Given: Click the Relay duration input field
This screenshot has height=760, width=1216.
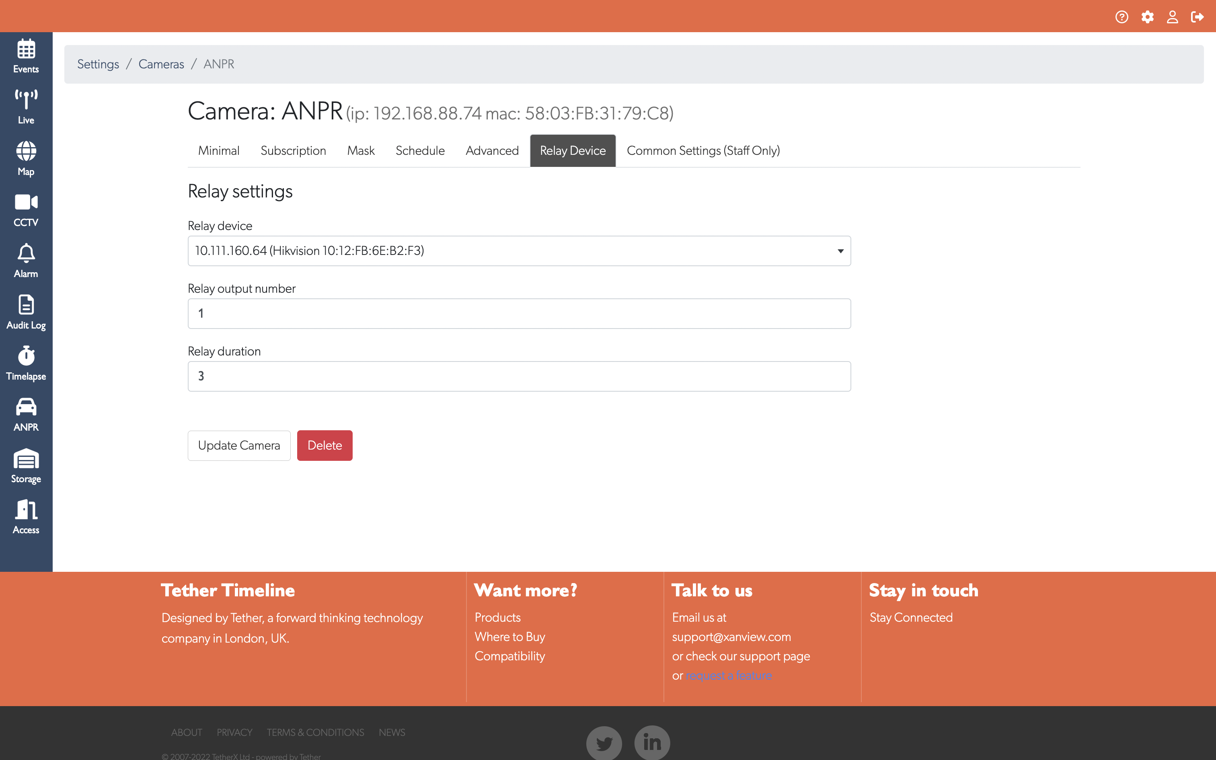Looking at the screenshot, I should point(519,376).
